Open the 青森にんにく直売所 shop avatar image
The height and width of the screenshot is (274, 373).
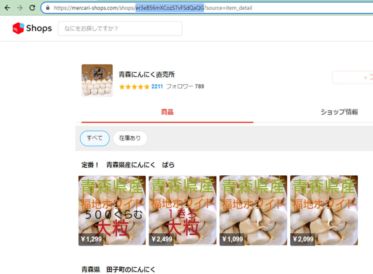tap(97, 80)
